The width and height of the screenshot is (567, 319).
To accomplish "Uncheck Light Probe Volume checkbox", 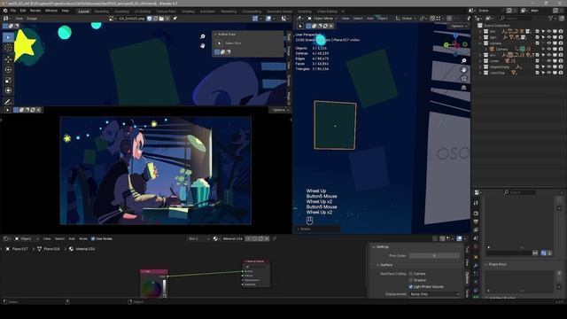I will tap(411, 287).
